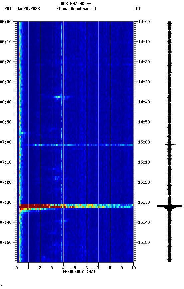The width and height of the screenshot is (184, 289).
Task: Click the station title MCB HHZ NC --
Action: [76, 4]
